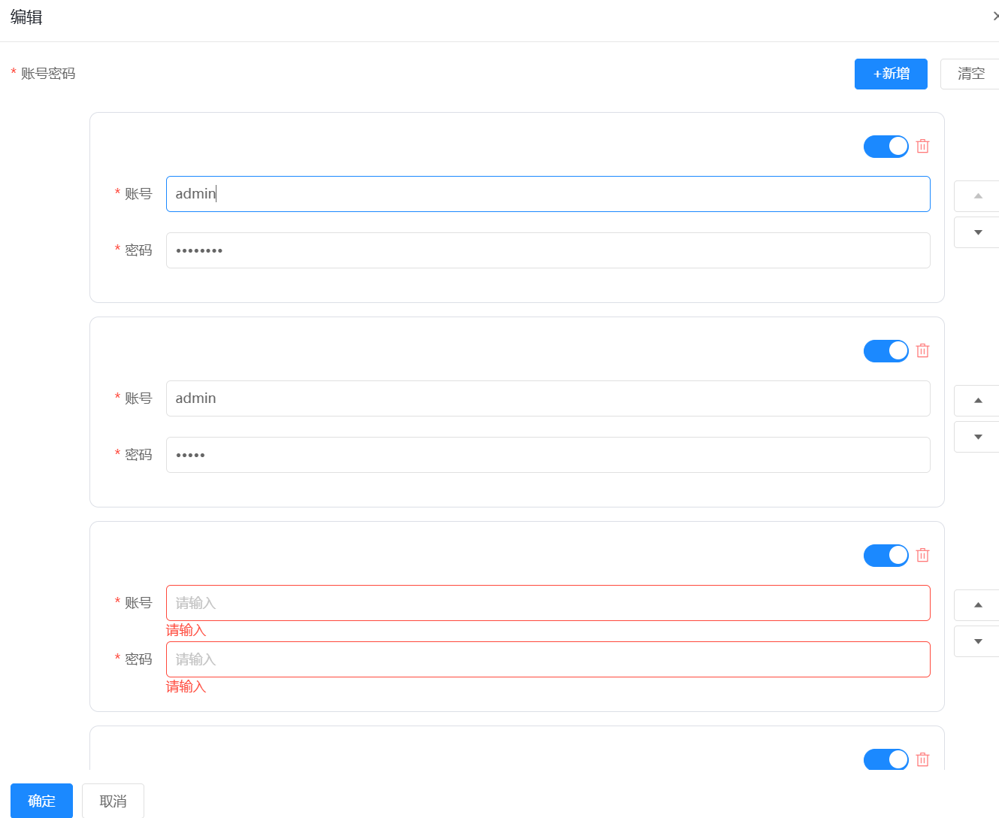The width and height of the screenshot is (999, 818).
Task: Click the trash icon on the bottom fourth card
Action: pyautogui.click(x=923, y=760)
